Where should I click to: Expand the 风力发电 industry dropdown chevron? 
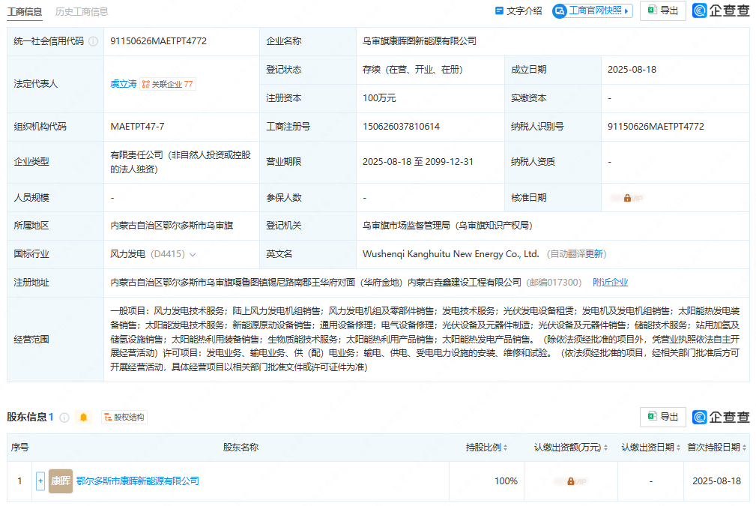point(193,255)
